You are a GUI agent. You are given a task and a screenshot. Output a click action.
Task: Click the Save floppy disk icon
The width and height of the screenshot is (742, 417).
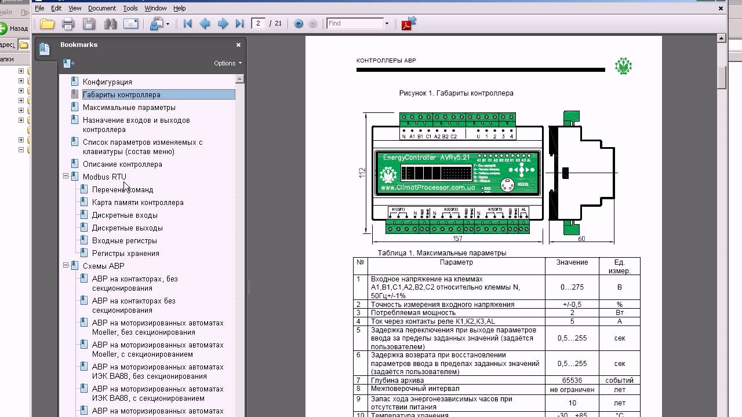[x=89, y=24]
